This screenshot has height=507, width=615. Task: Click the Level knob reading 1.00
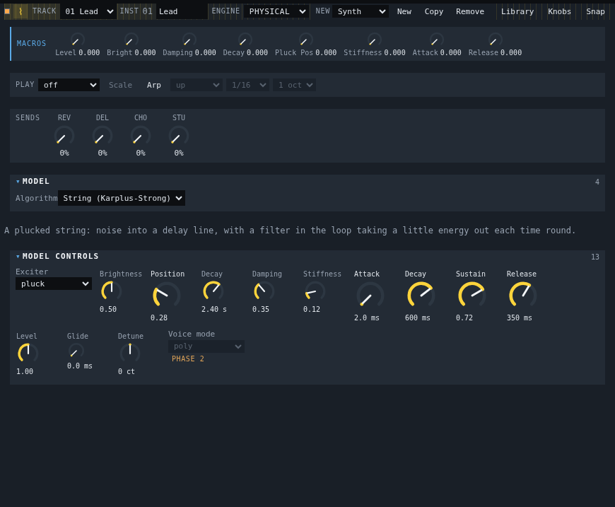point(28,353)
